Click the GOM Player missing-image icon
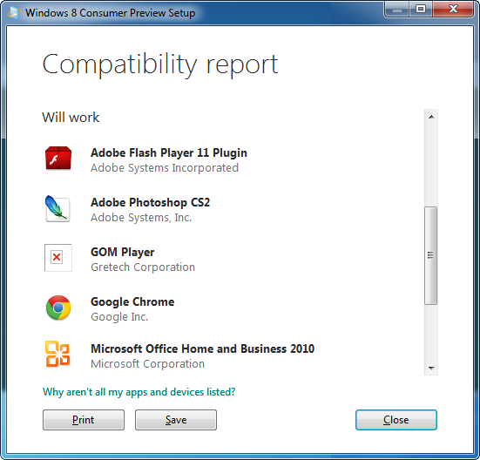Screen dimensions: 480x460 point(58,258)
